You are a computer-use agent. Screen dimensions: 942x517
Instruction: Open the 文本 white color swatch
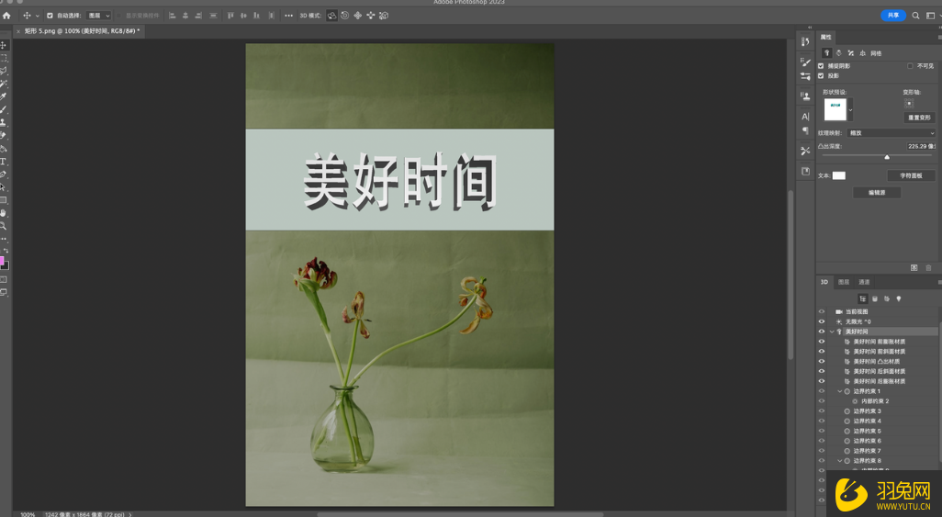[838, 175]
